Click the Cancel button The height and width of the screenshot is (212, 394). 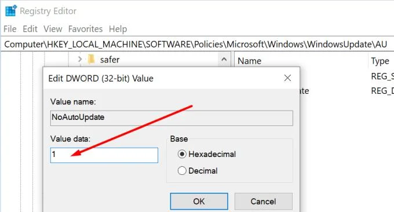(x=263, y=201)
